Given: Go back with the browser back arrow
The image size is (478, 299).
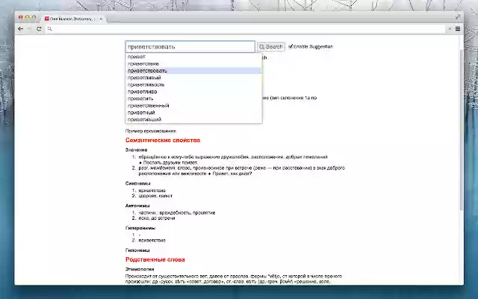Looking at the screenshot, I should point(20,28).
